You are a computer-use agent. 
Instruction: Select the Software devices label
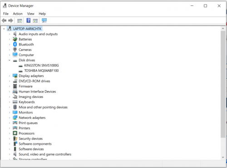[x=31, y=149]
